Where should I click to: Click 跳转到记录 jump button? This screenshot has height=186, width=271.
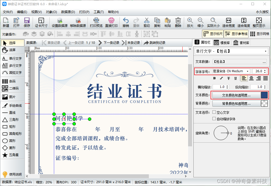click(x=155, y=43)
